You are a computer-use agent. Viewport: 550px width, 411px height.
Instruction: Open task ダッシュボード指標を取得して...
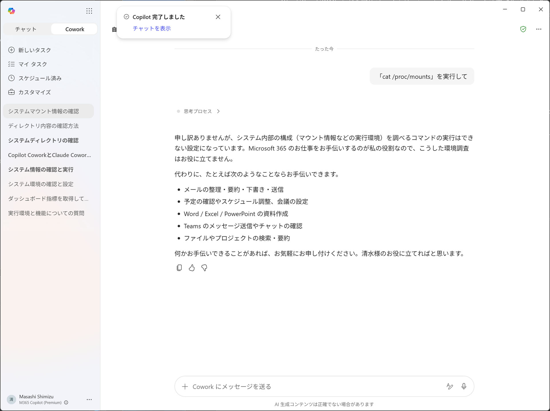tap(48, 199)
